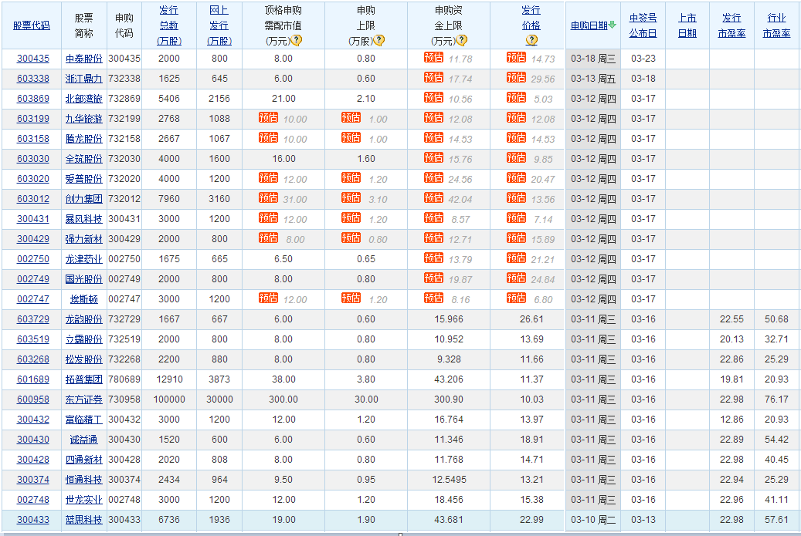Image resolution: width=801 pixels, height=536 pixels.
Task: Open the 富临精工 stock link
Action: (x=83, y=420)
